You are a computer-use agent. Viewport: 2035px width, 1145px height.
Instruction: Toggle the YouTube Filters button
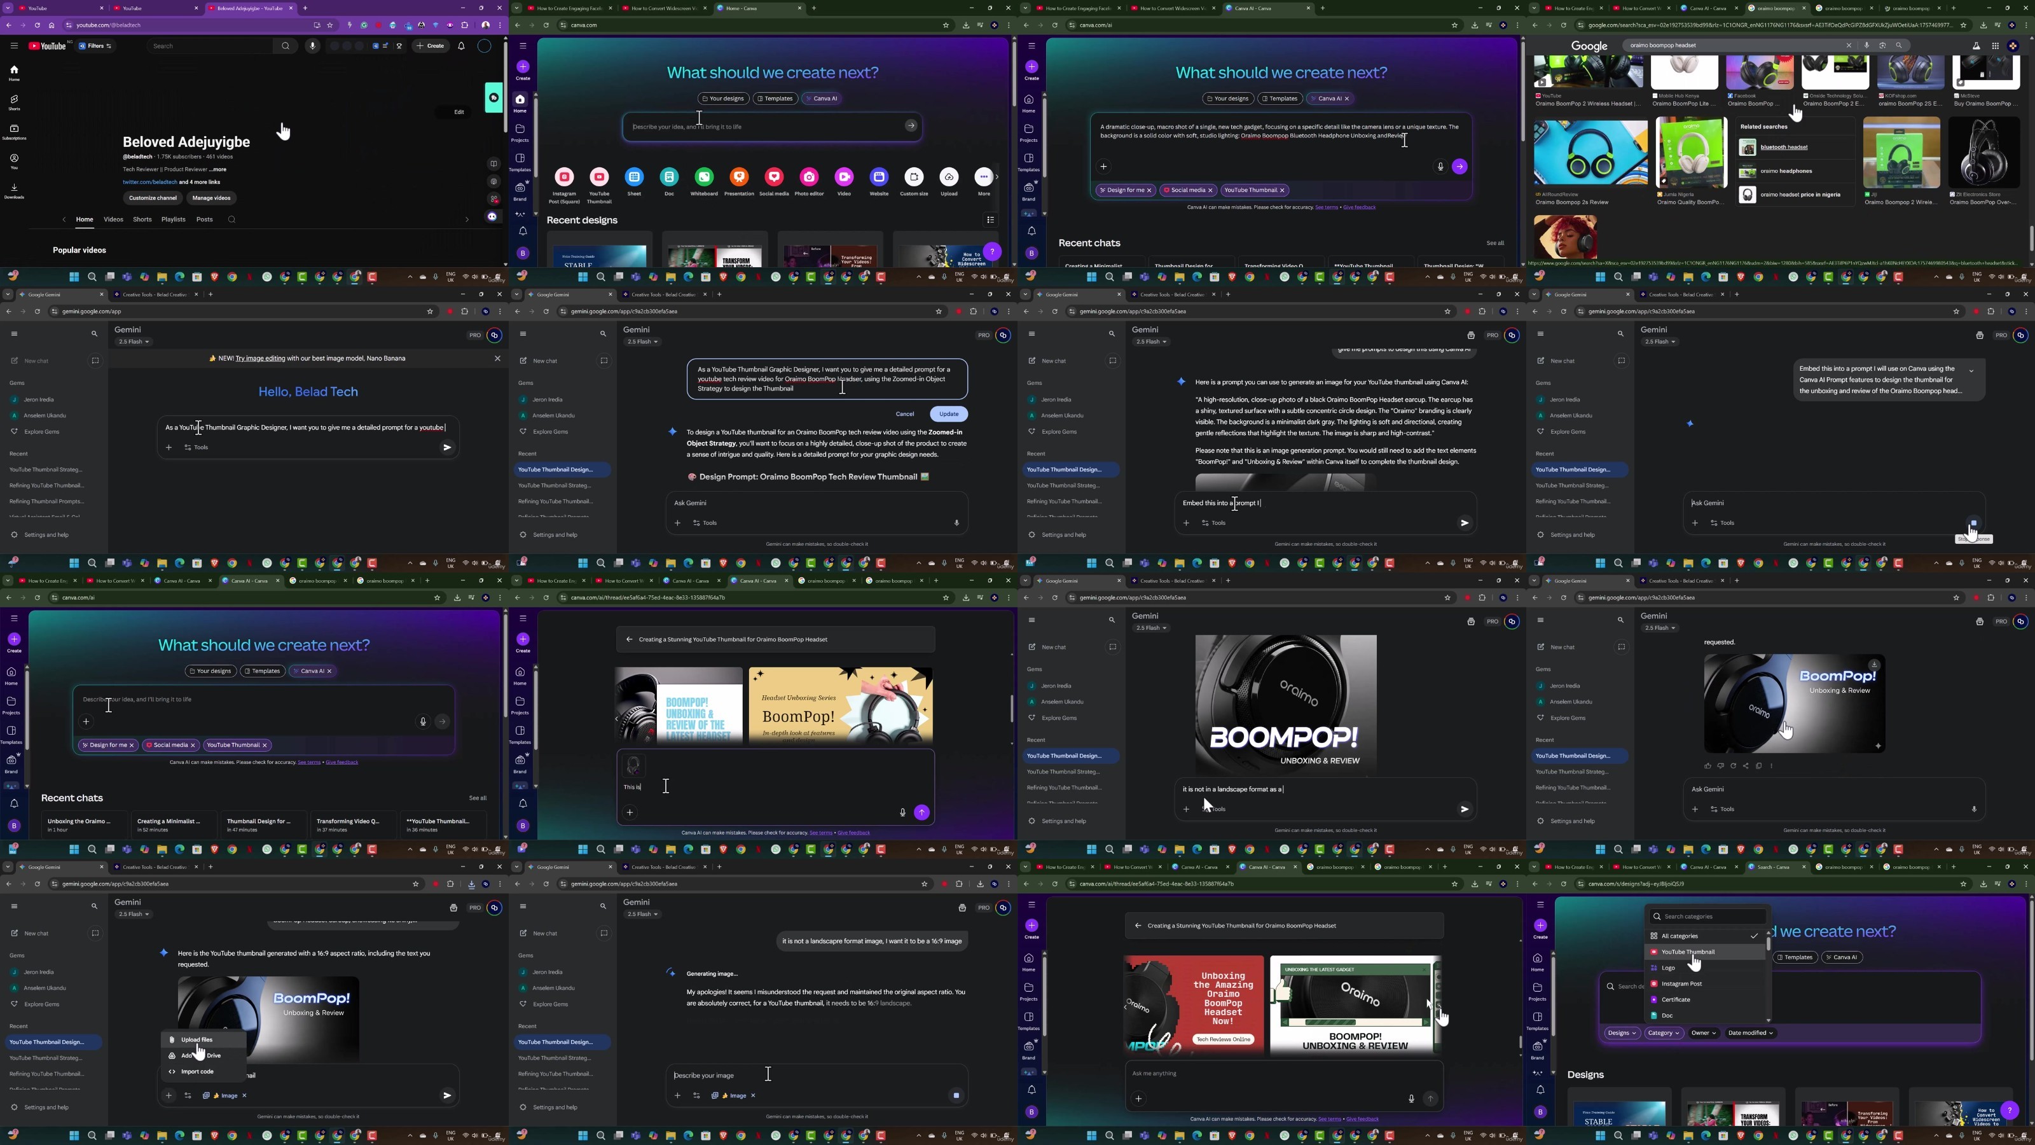pos(95,46)
